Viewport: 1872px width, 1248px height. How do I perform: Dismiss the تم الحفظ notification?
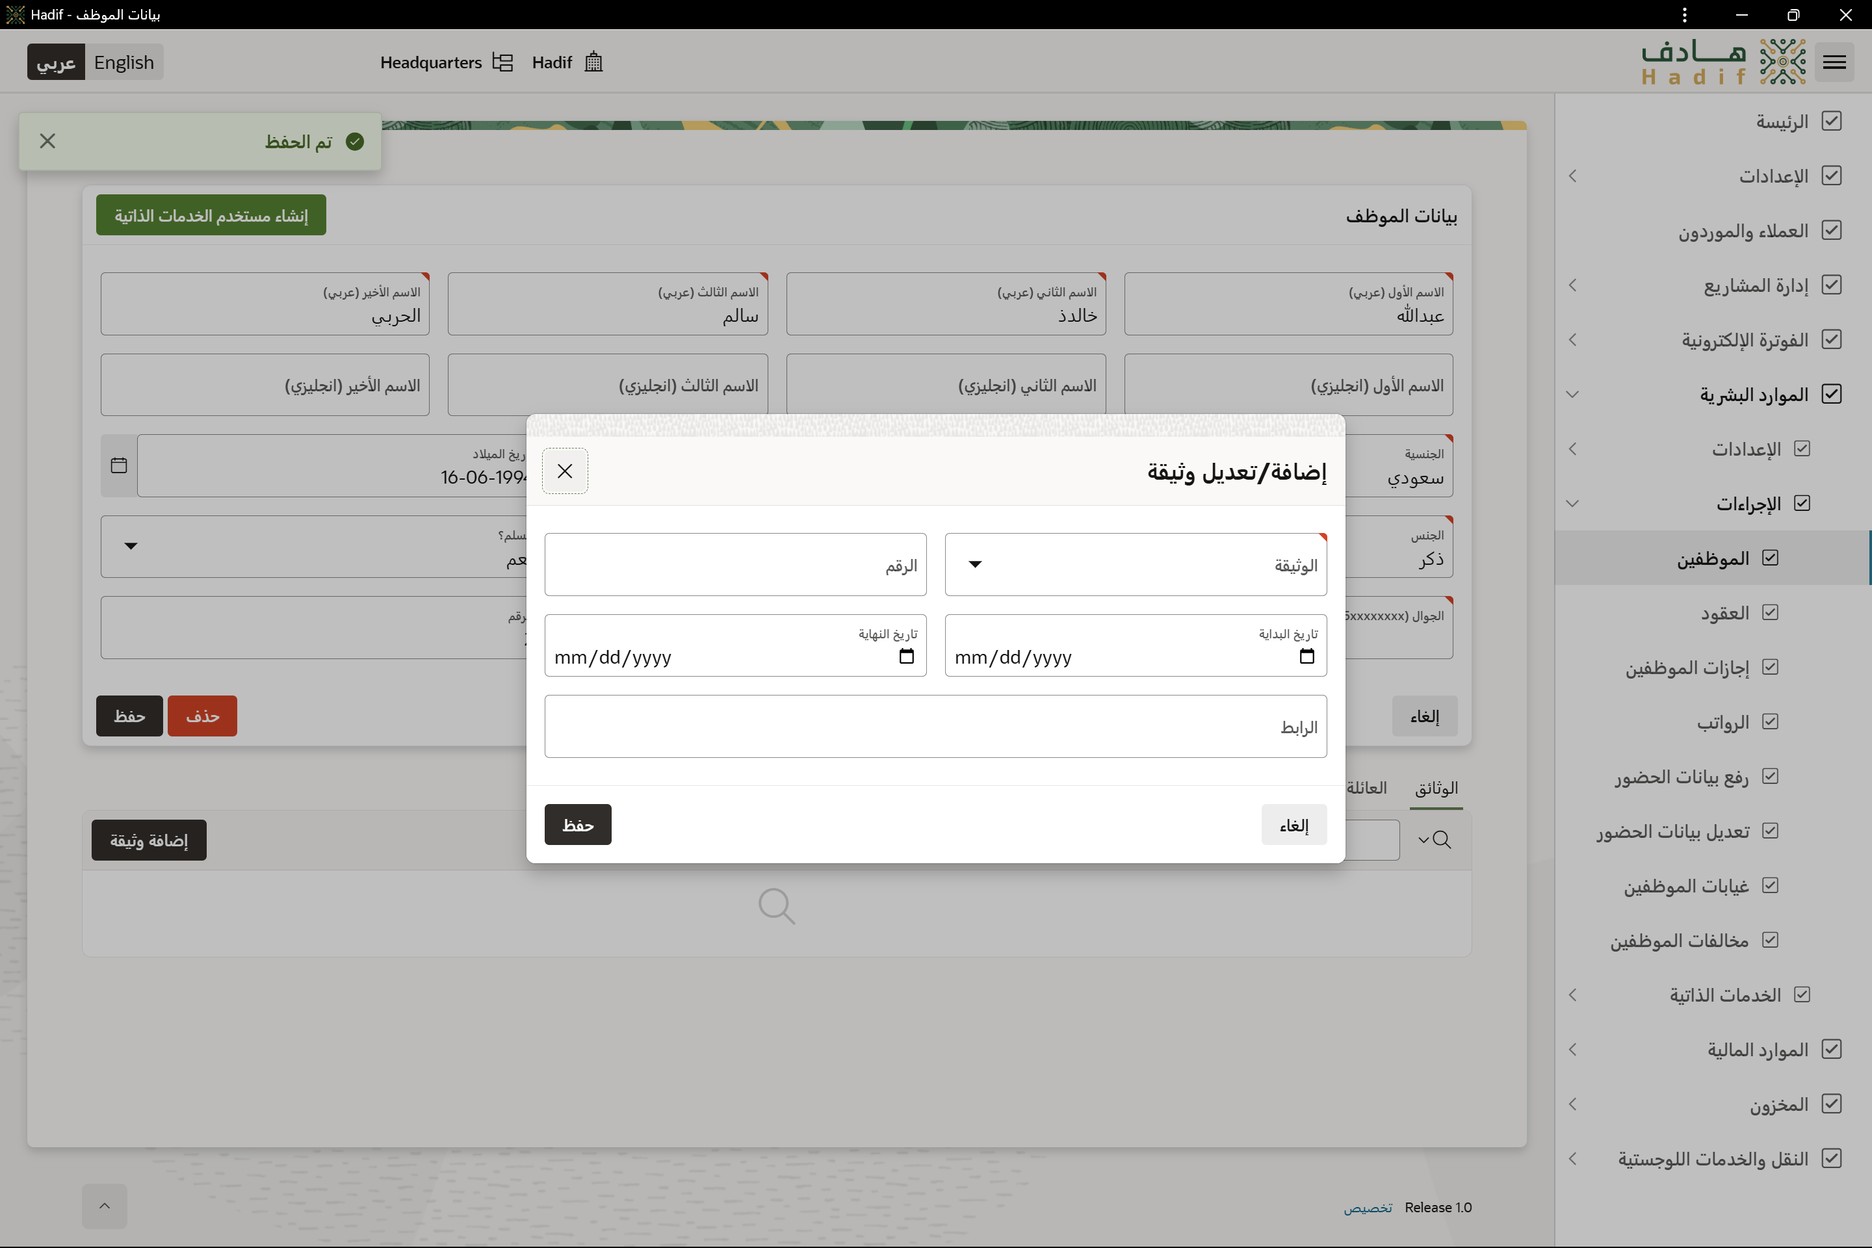click(x=47, y=141)
